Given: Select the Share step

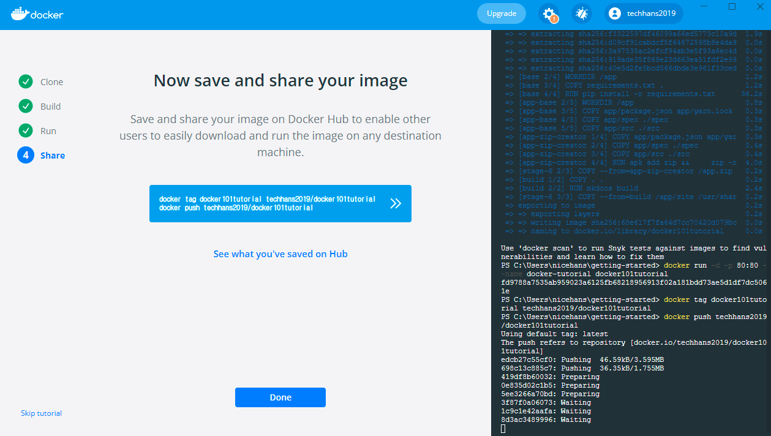Looking at the screenshot, I should coord(53,156).
